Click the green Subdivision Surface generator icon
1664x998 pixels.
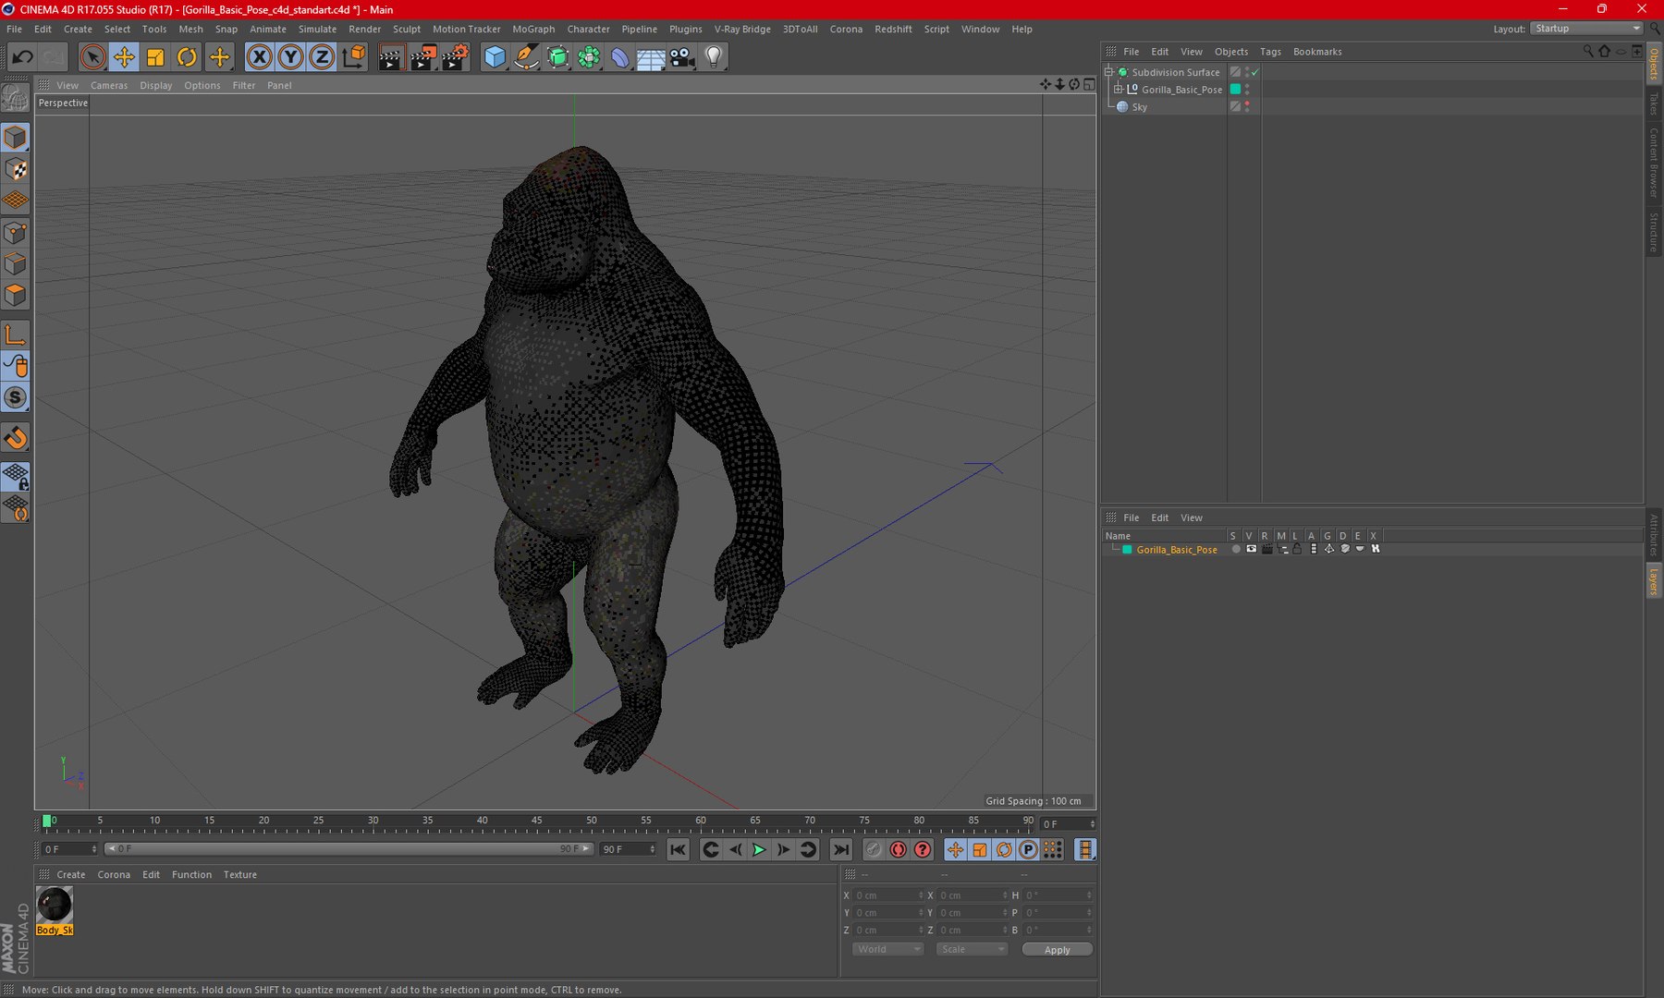pyautogui.click(x=557, y=57)
